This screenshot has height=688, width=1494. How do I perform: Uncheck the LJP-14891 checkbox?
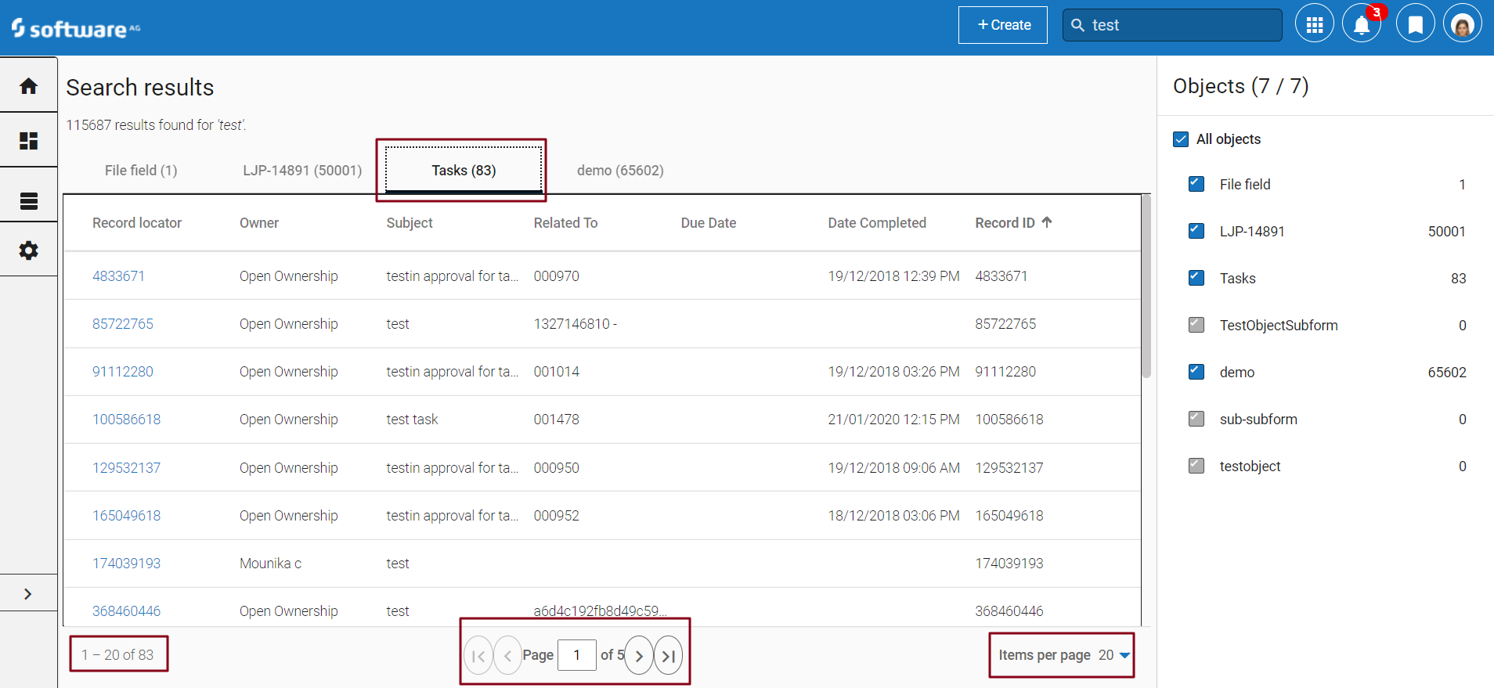pos(1196,231)
